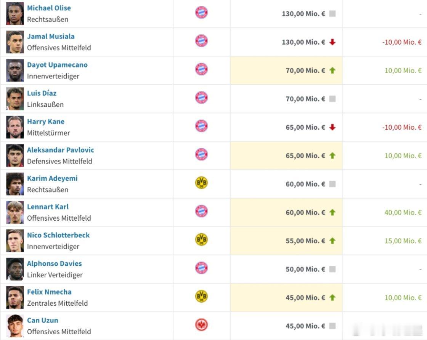The image size is (427, 340).
Task: Click green up arrow for Lennart Karl
Action: coord(332,212)
